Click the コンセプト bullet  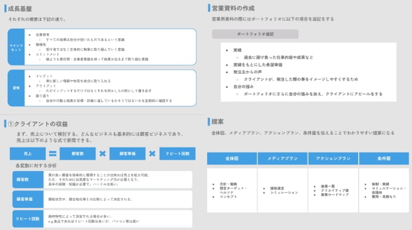click(x=228, y=197)
